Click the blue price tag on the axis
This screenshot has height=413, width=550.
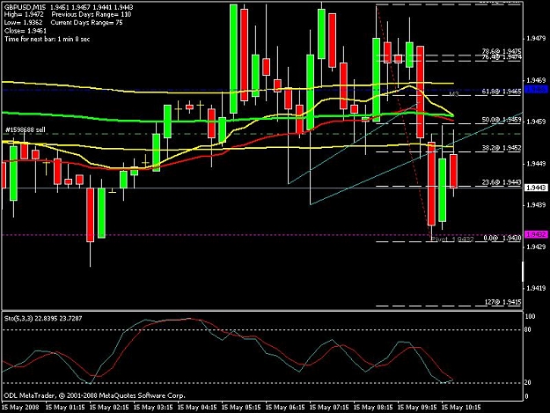point(536,90)
